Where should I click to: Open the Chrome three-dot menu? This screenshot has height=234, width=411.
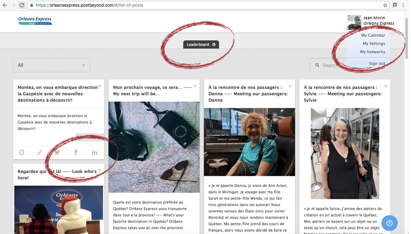(405, 5)
